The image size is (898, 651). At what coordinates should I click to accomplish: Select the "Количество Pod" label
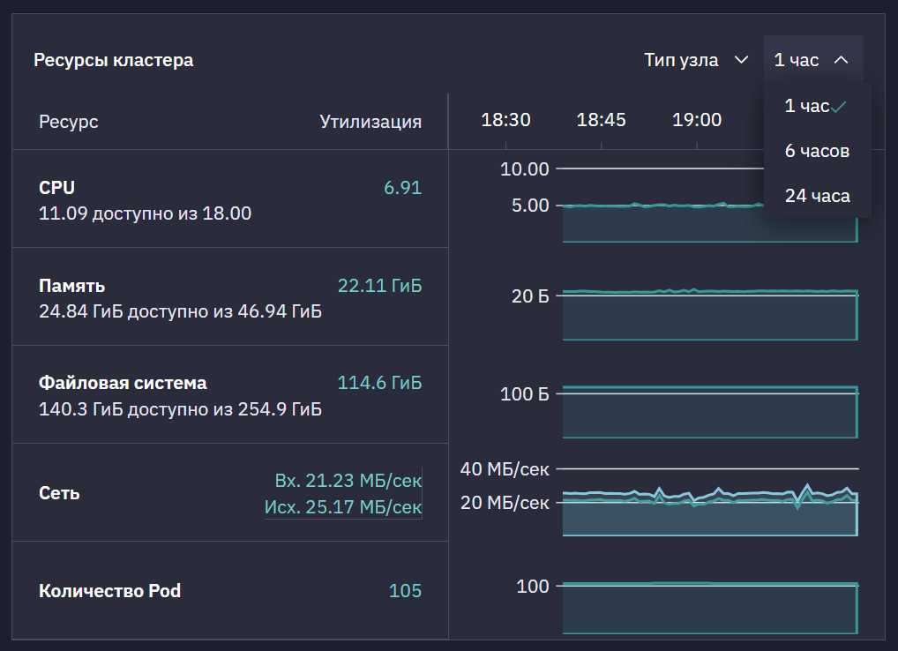110,591
